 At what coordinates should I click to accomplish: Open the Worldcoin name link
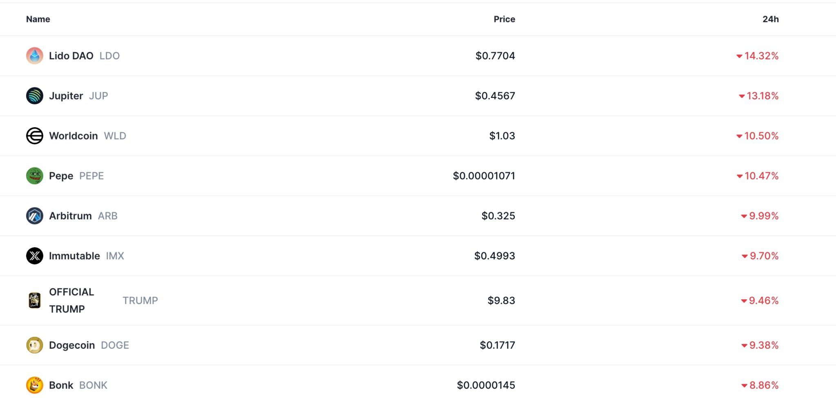point(73,136)
